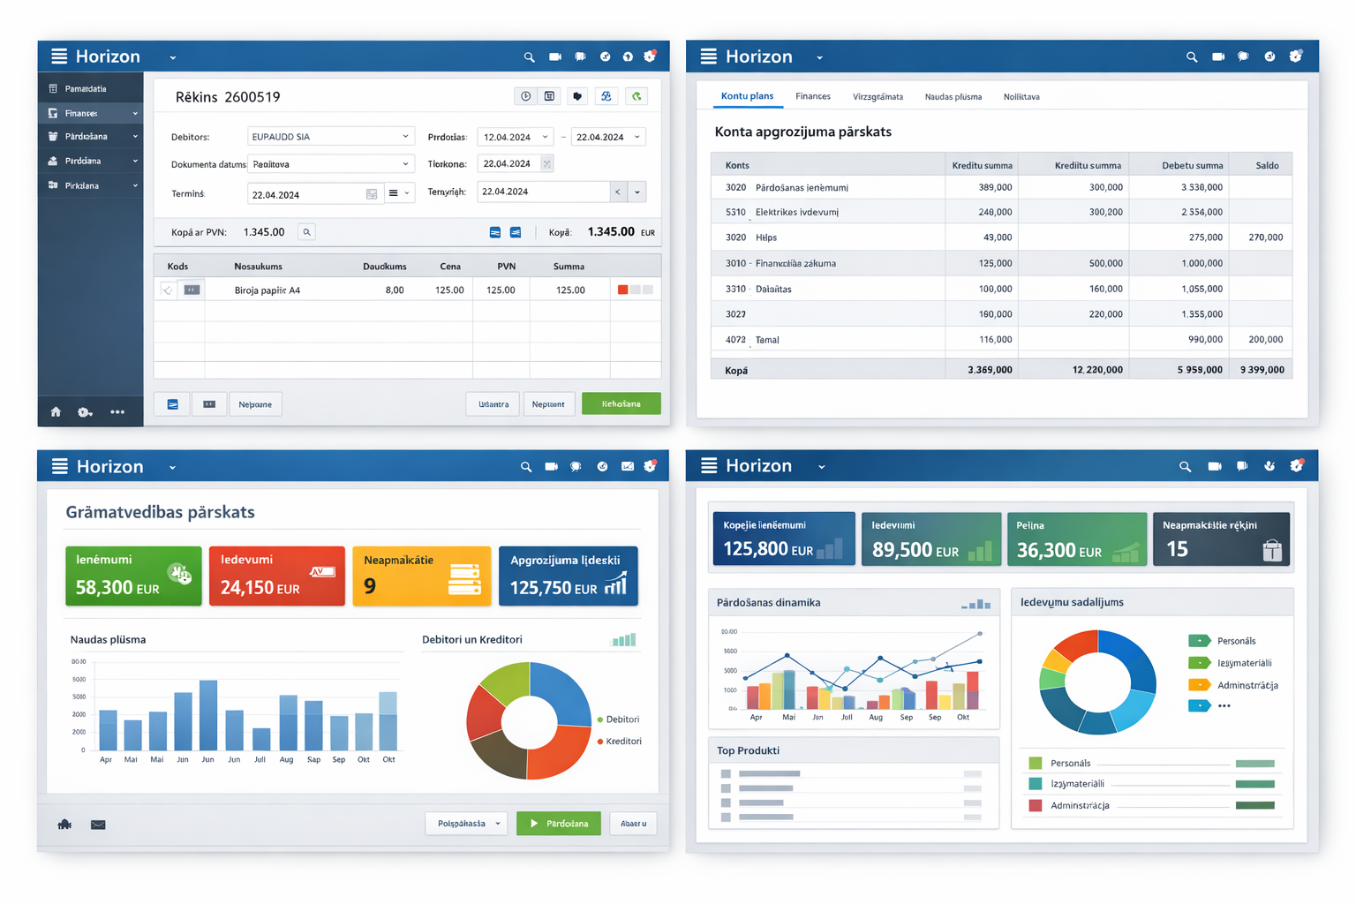Open the dropdown left of green Pārdošana button

[467, 824]
